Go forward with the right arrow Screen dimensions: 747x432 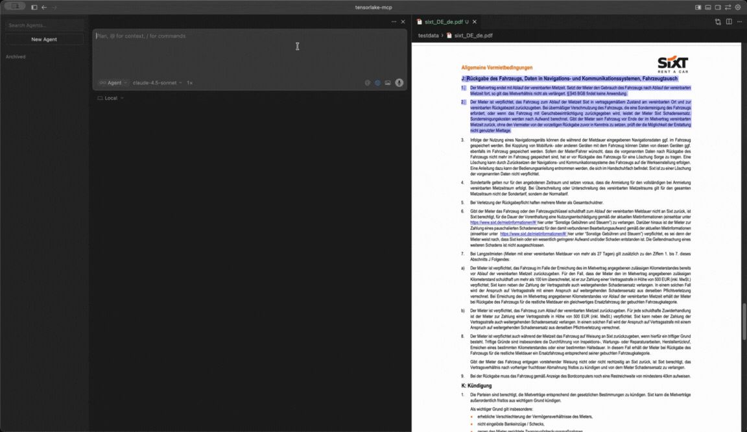54,7
